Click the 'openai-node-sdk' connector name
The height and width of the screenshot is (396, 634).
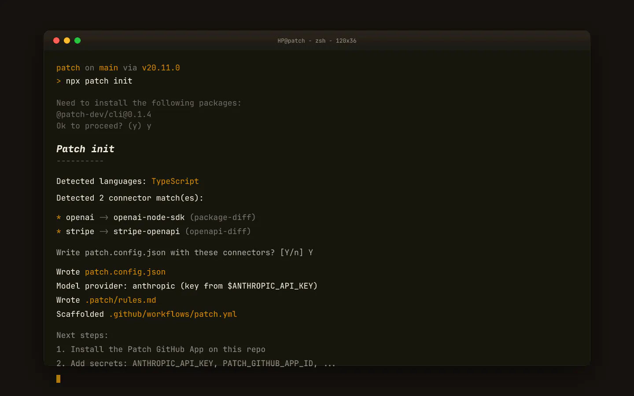[x=149, y=217]
